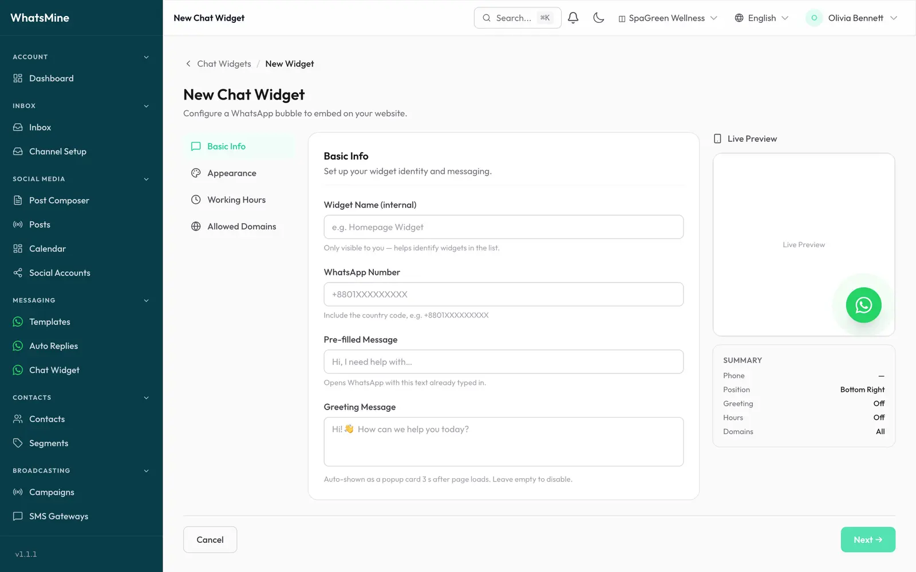Select the Basic Info step tab
Image resolution: width=916 pixels, height=572 pixels.
pyautogui.click(x=239, y=146)
